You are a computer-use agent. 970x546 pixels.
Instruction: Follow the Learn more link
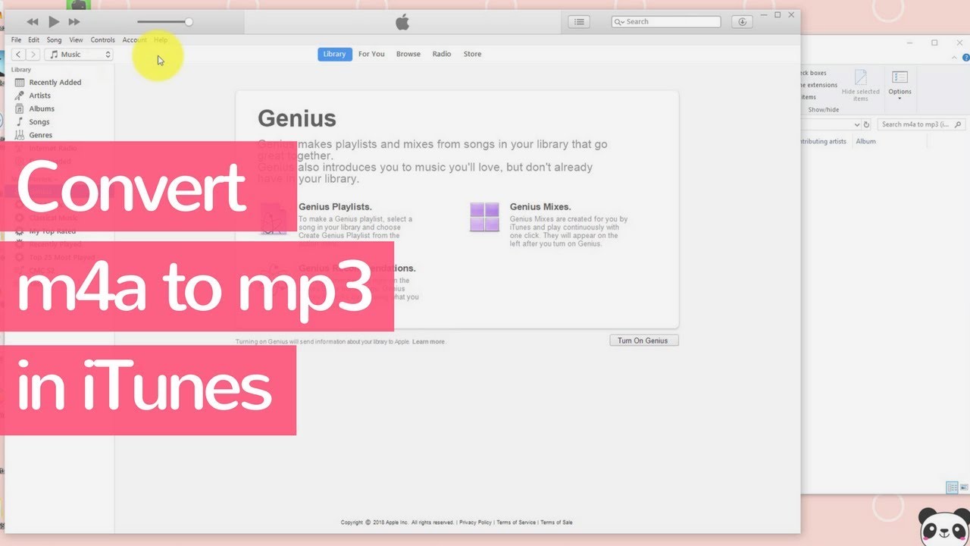429,342
